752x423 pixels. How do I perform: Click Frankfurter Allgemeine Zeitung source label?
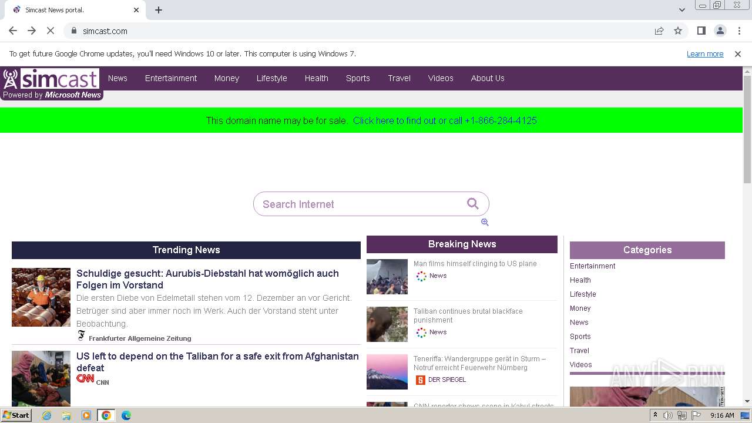click(140, 338)
